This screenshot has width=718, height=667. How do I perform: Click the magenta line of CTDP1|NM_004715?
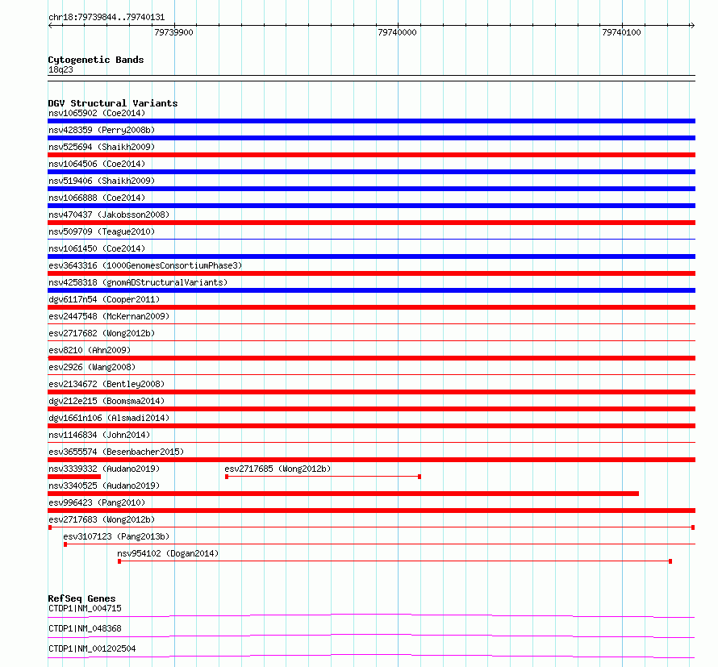click(x=371, y=615)
